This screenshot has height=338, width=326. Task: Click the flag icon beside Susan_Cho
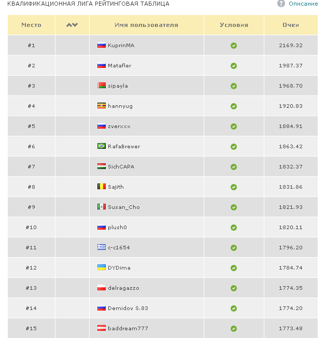[102, 207]
